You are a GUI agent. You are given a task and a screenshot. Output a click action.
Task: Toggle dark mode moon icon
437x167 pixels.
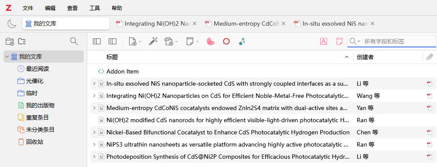click(12, 23)
